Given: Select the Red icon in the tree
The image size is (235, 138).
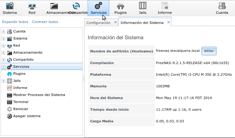Looking at the screenshot, I should point(10,46).
